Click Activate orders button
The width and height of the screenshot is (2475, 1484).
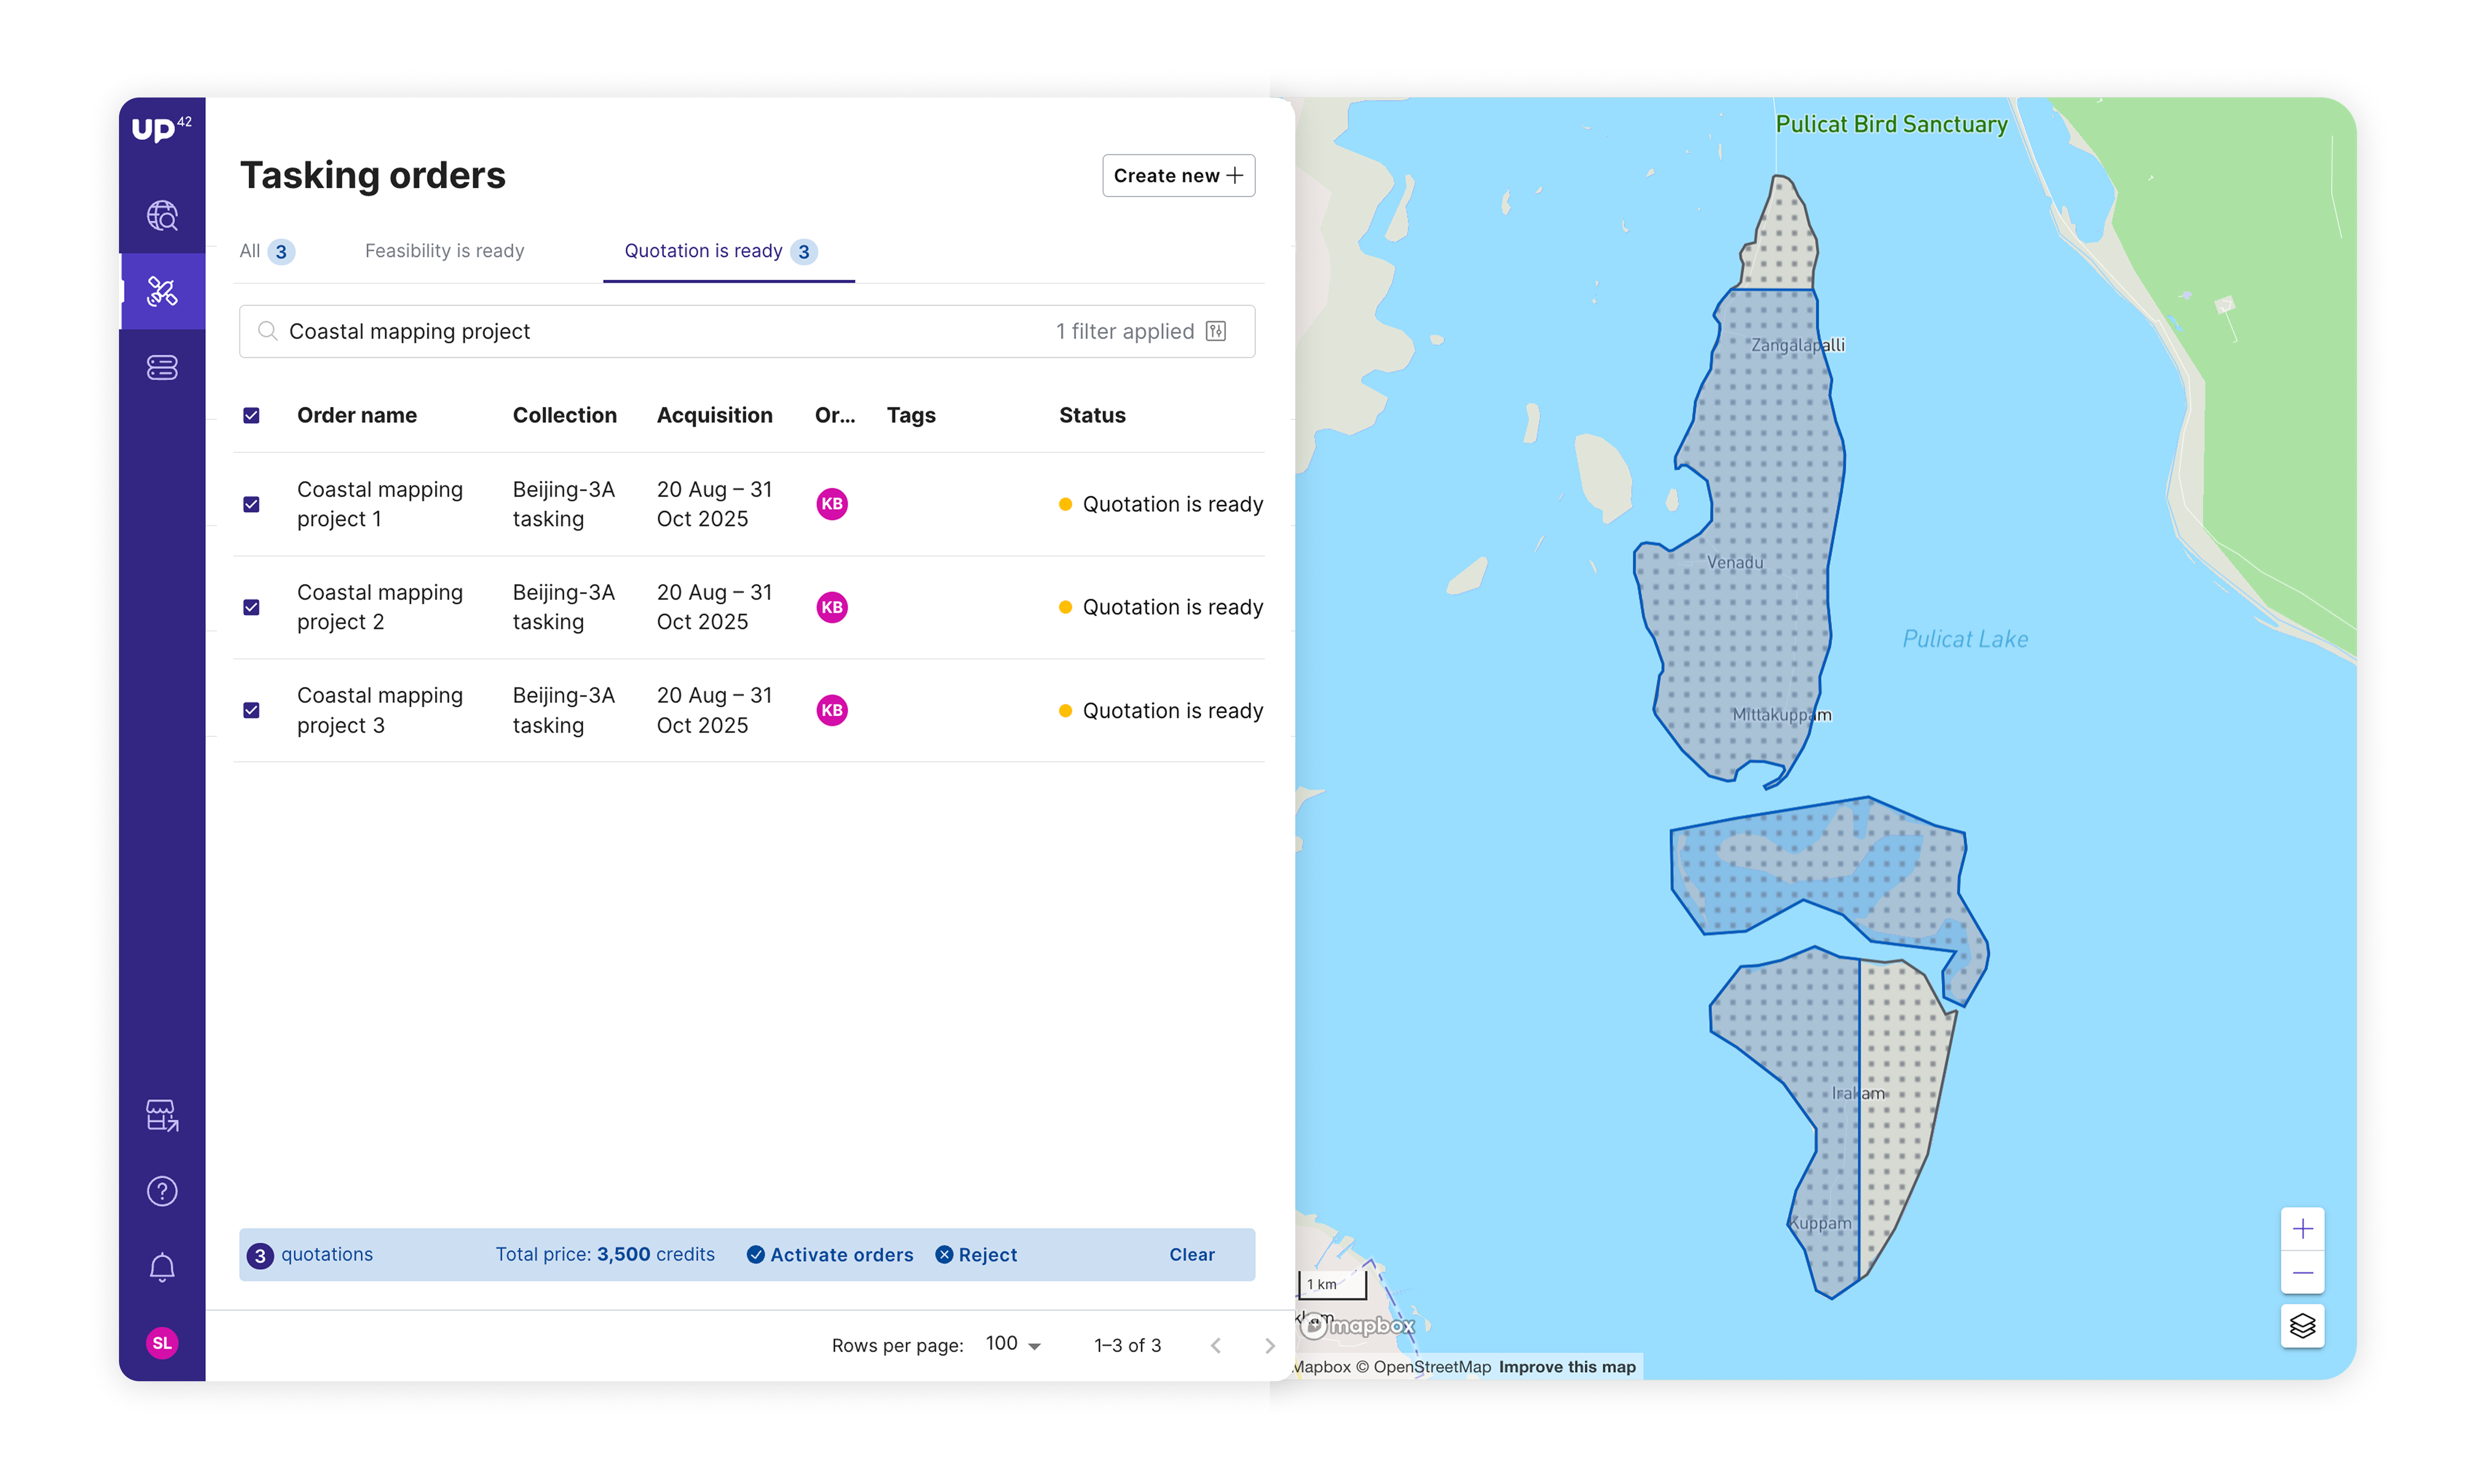tap(830, 1254)
